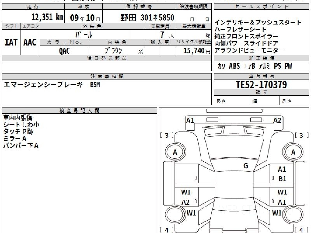Click the リサイクル預託金 header
The height and width of the screenshot is (233, 311).
click(x=194, y=42)
